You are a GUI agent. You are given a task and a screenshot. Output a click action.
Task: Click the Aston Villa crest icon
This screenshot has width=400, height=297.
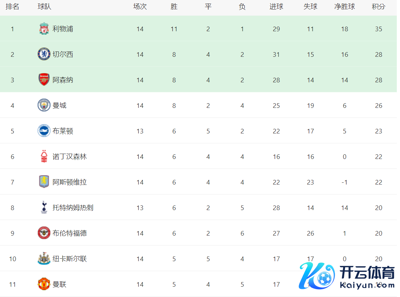(44, 182)
